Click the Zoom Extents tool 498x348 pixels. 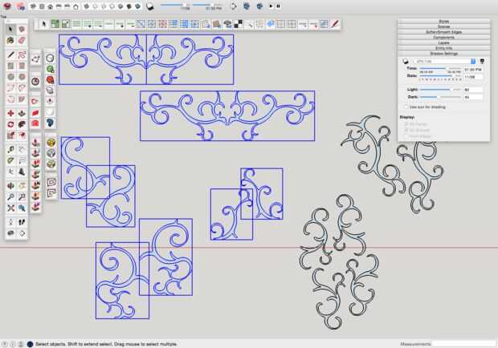tap(10, 208)
